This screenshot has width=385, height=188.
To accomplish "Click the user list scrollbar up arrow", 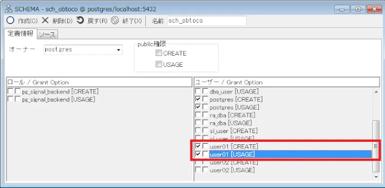I will tap(376, 92).
